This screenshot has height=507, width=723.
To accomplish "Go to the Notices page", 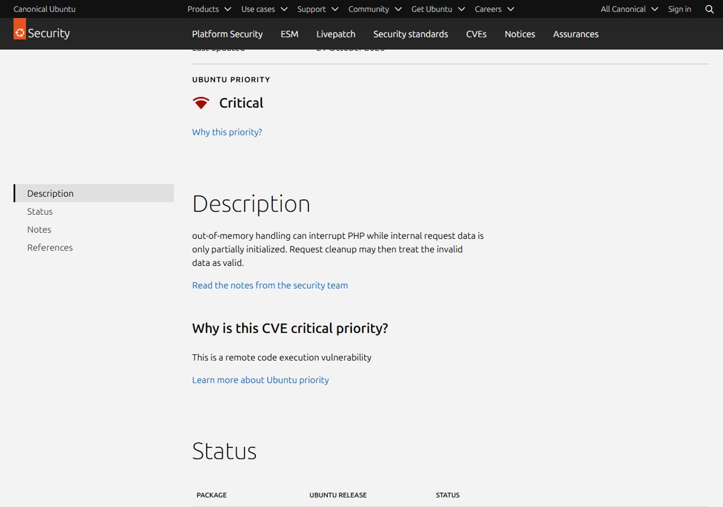I will point(520,34).
